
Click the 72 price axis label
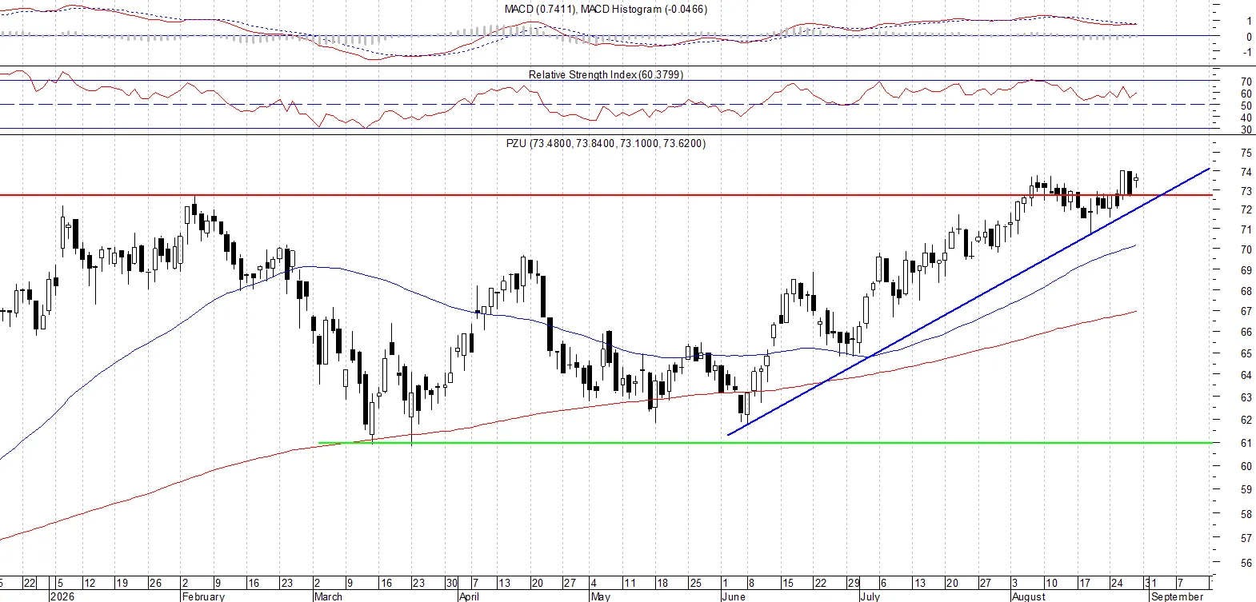pos(1246,209)
